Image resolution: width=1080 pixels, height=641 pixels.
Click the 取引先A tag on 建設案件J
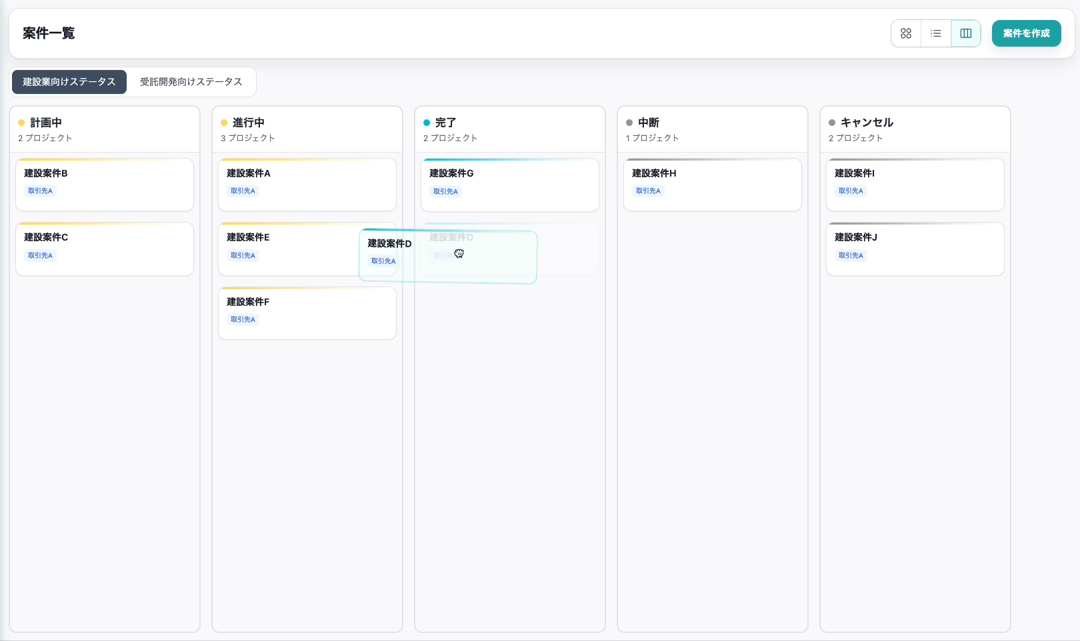851,256
